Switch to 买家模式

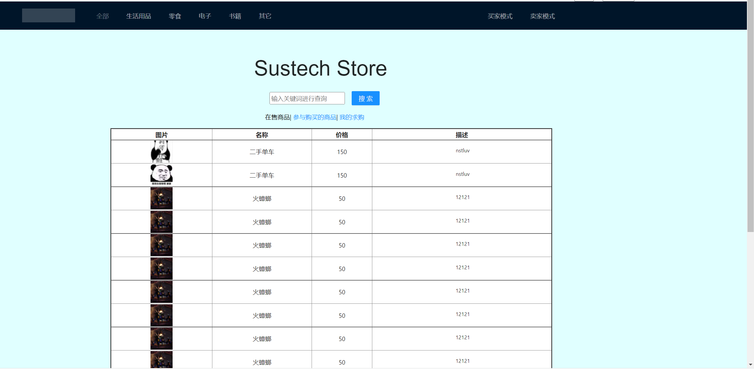[500, 16]
